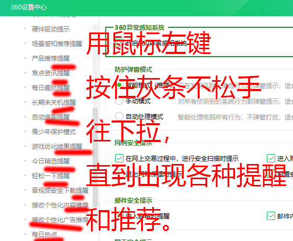This screenshot has height=241, width=293.
Task: Open 硬件驱动提示 settings in sidebar
Action: pyautogui.click(x=51, y=29)
